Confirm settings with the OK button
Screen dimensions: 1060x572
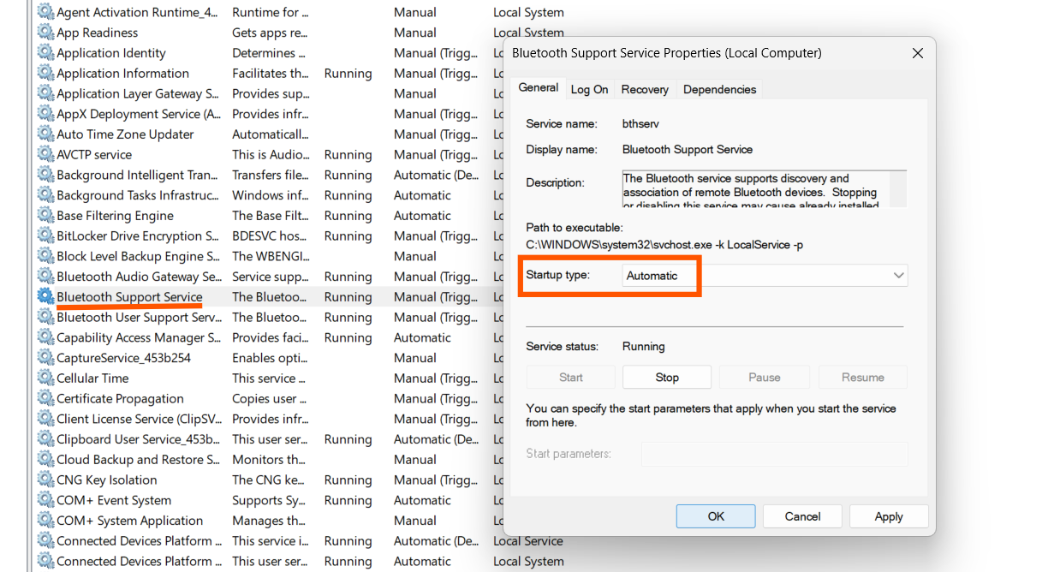(715, 516)
